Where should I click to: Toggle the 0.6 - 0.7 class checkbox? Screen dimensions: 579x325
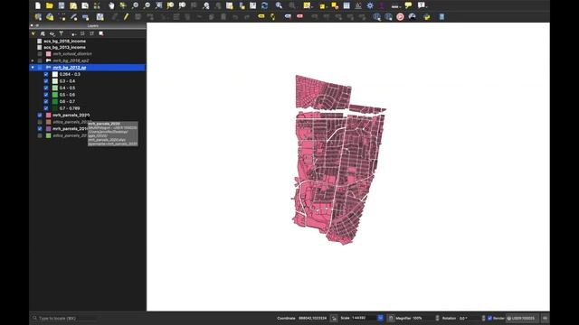point(46,102)
